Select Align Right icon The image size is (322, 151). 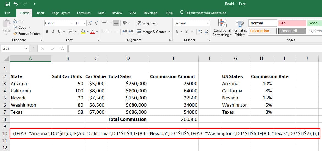click(x=116, y=32)
